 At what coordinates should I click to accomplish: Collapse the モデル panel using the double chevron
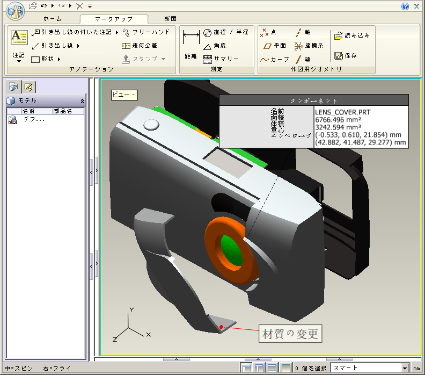pos(82,100)
